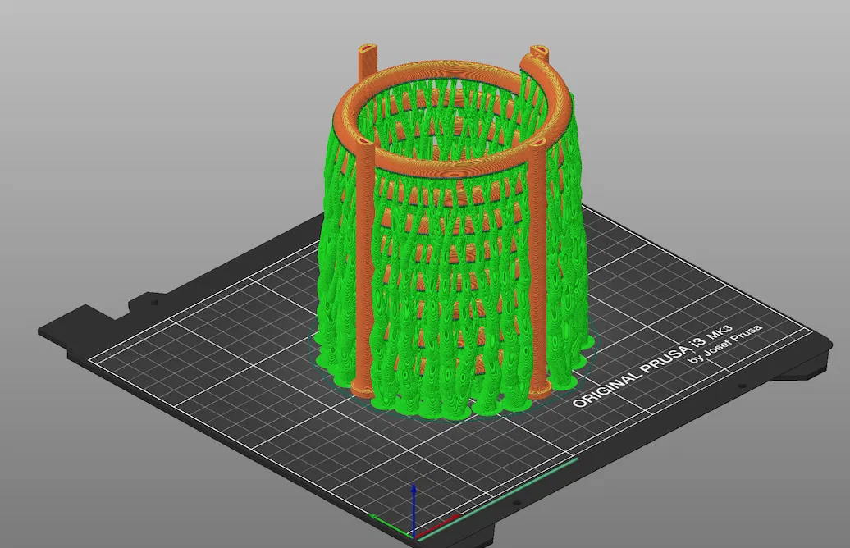Viewport: 850px width, 548px height.
Task: Click the green Y axis arrow
Action: 391,525
